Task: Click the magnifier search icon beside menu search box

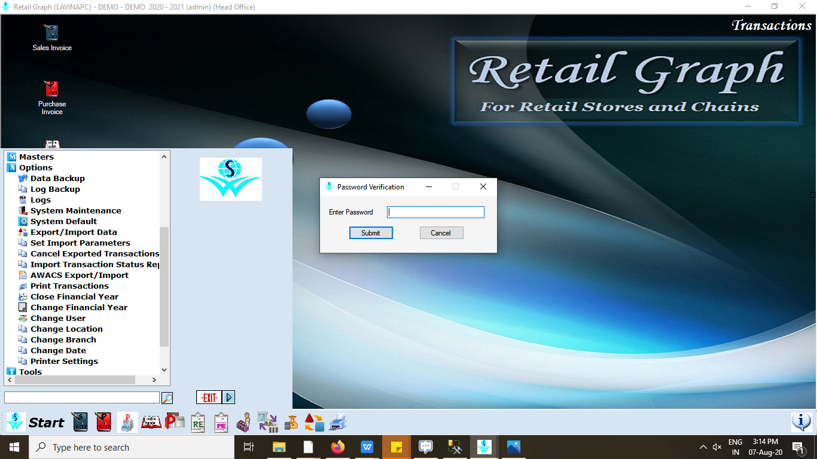Action: click(167, 398)
